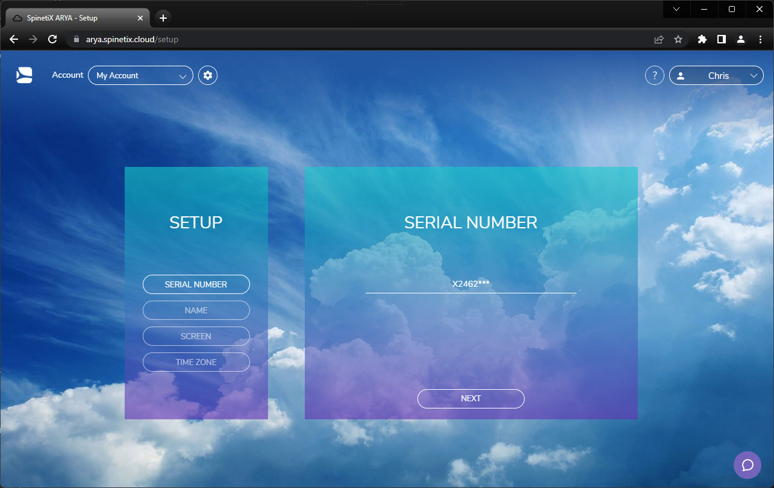Open a new browser tab
The image size is (774, 488).
163,17
